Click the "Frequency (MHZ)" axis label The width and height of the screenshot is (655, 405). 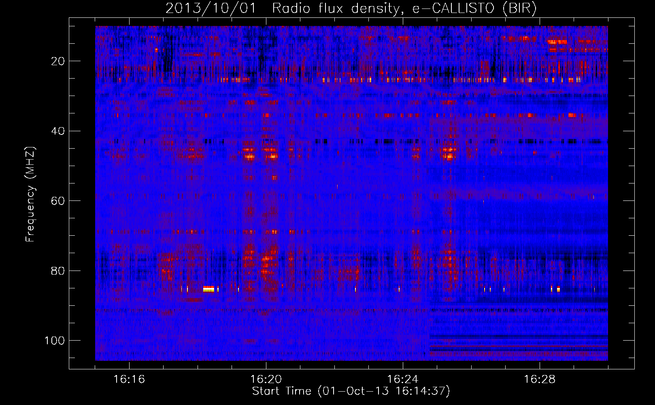pos(30,194)
